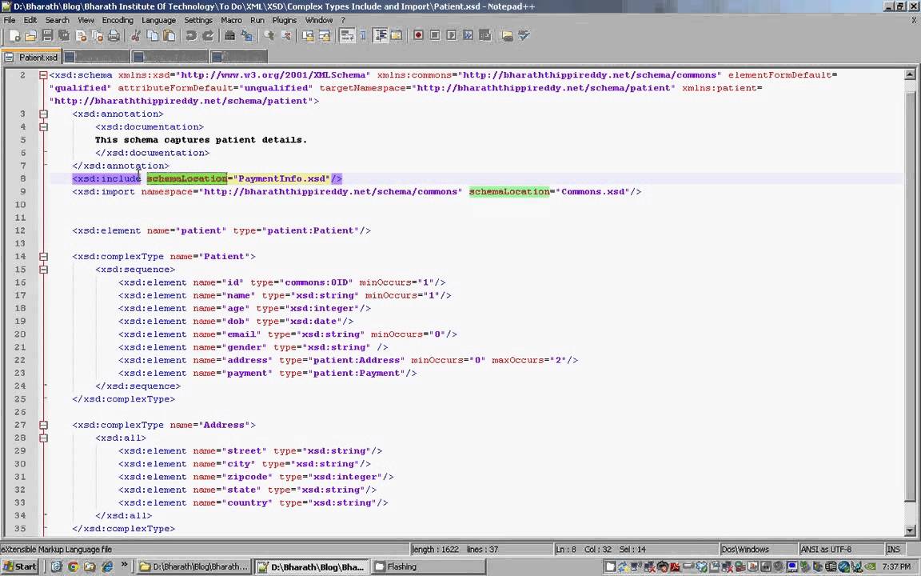The height and width of the screenshot is (576, 921).
Task: Toggle synchronize horizontal scrolling icon
Action: point(325,36)
